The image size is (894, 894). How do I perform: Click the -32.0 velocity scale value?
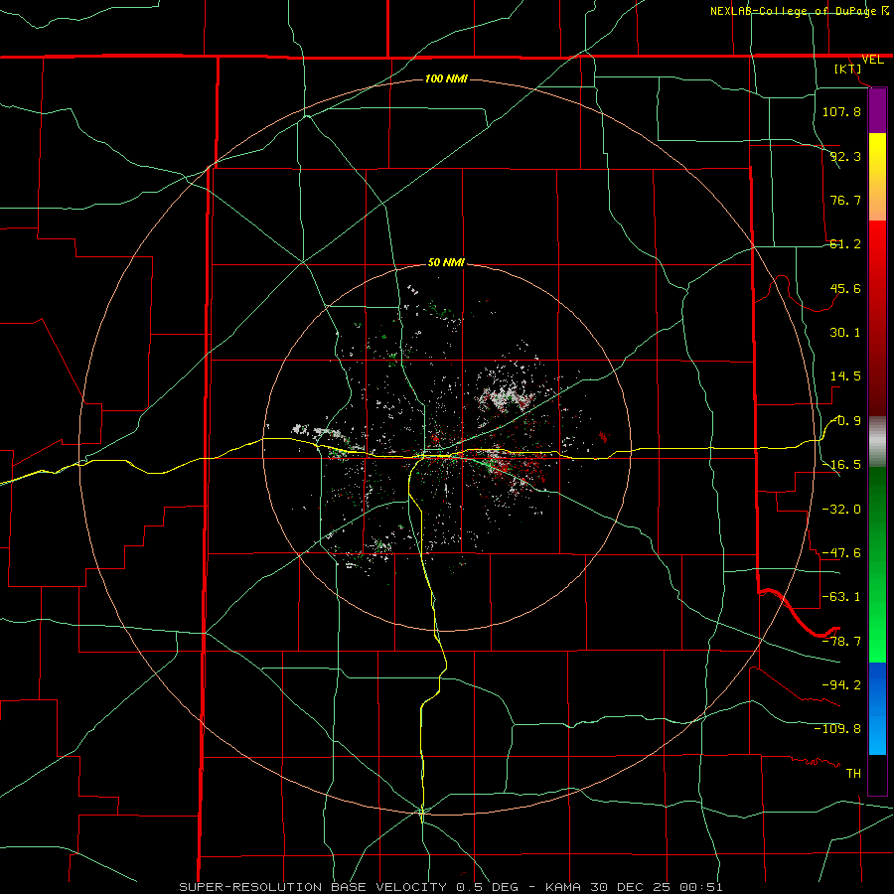coord(841,510)
